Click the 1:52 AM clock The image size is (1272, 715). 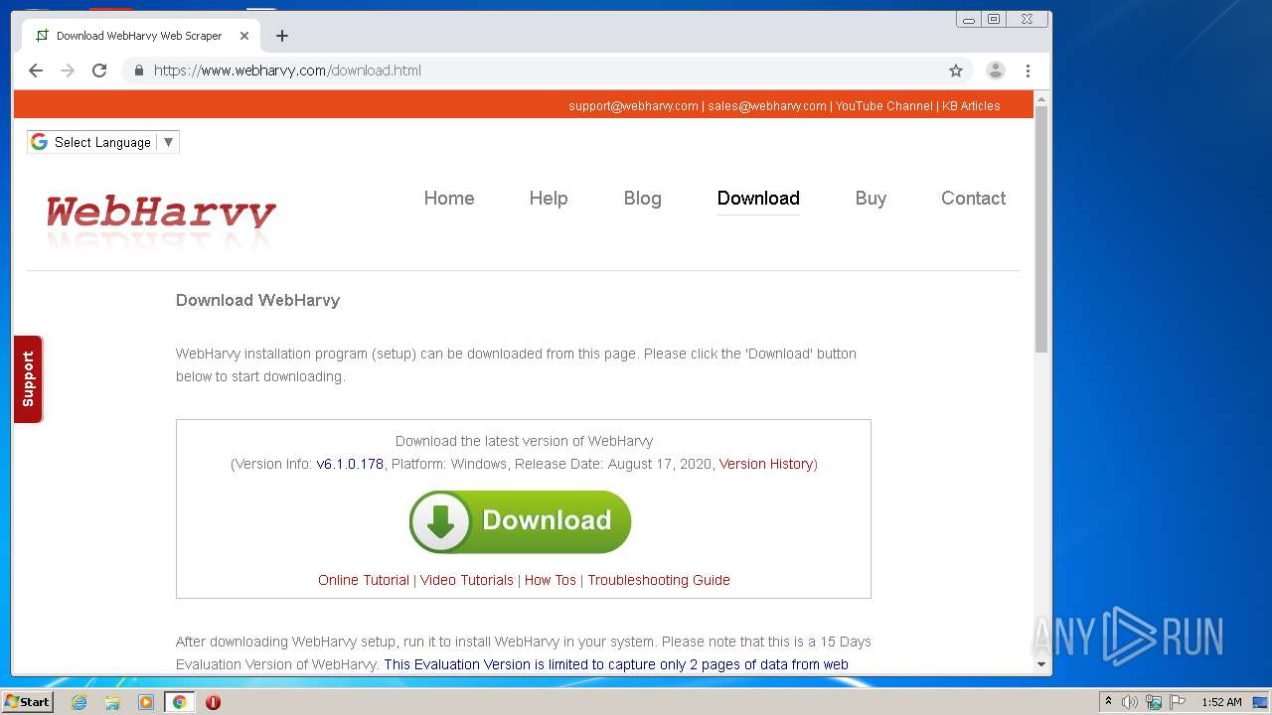(x=1221, y=702)
